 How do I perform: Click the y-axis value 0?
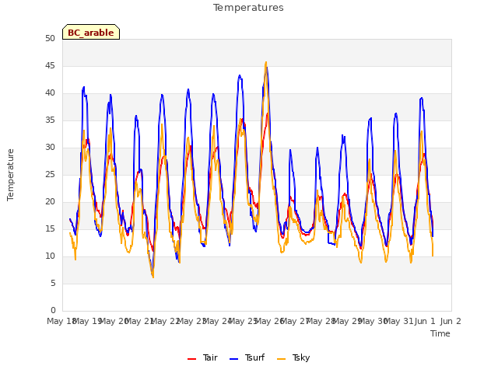pyautogui.click(x=53, y=310)
